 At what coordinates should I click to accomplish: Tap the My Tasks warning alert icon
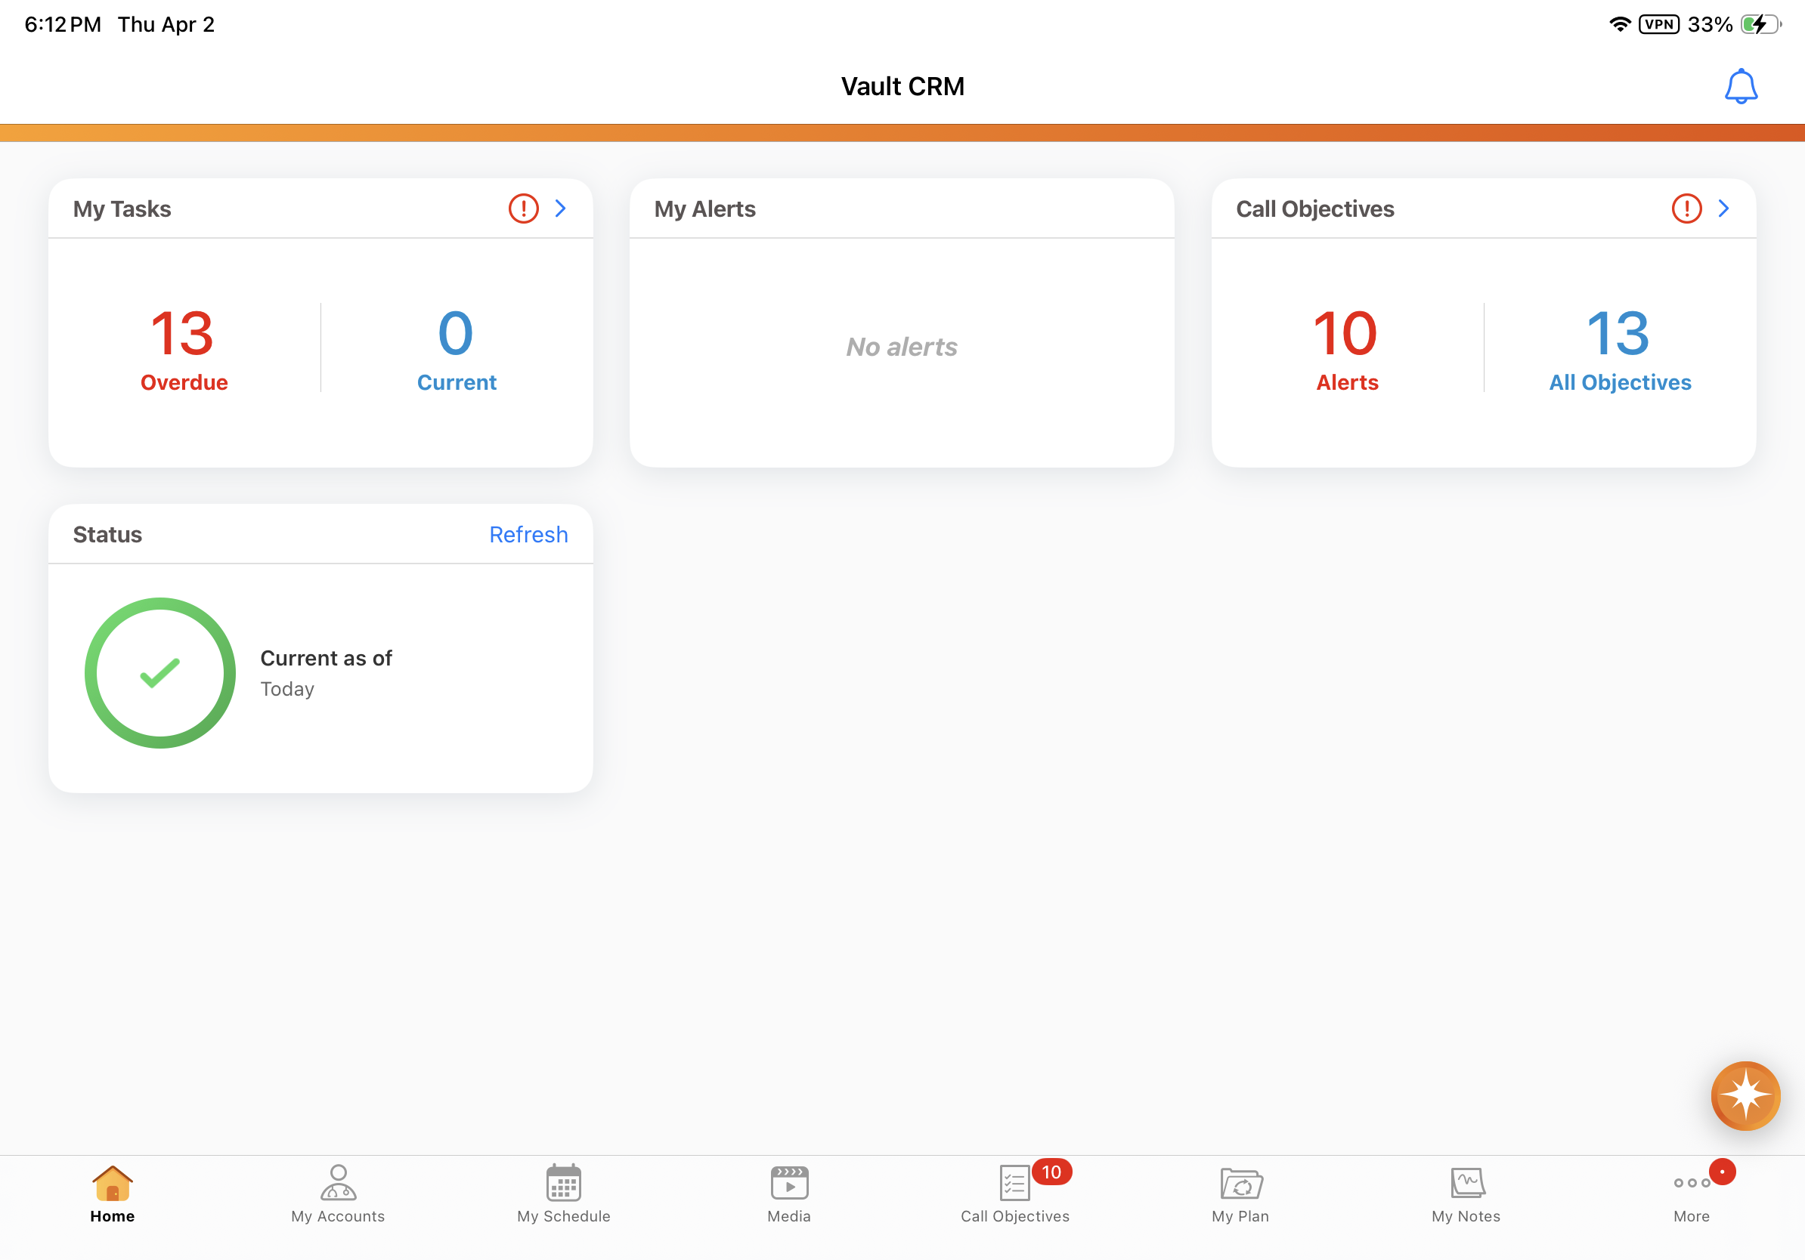tap(524, 208)
